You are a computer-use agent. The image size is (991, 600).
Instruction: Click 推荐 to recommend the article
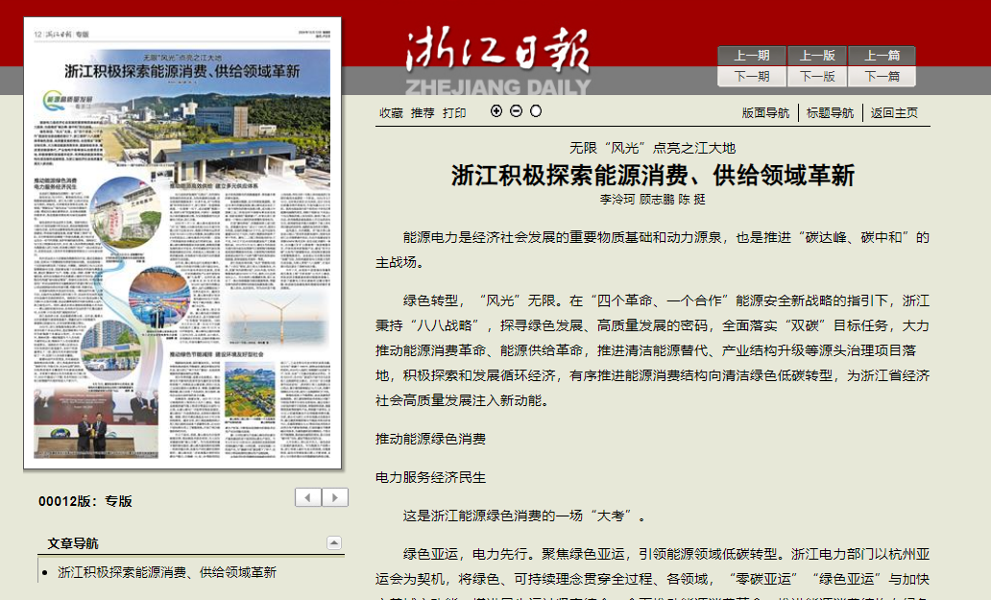(423, 113)
